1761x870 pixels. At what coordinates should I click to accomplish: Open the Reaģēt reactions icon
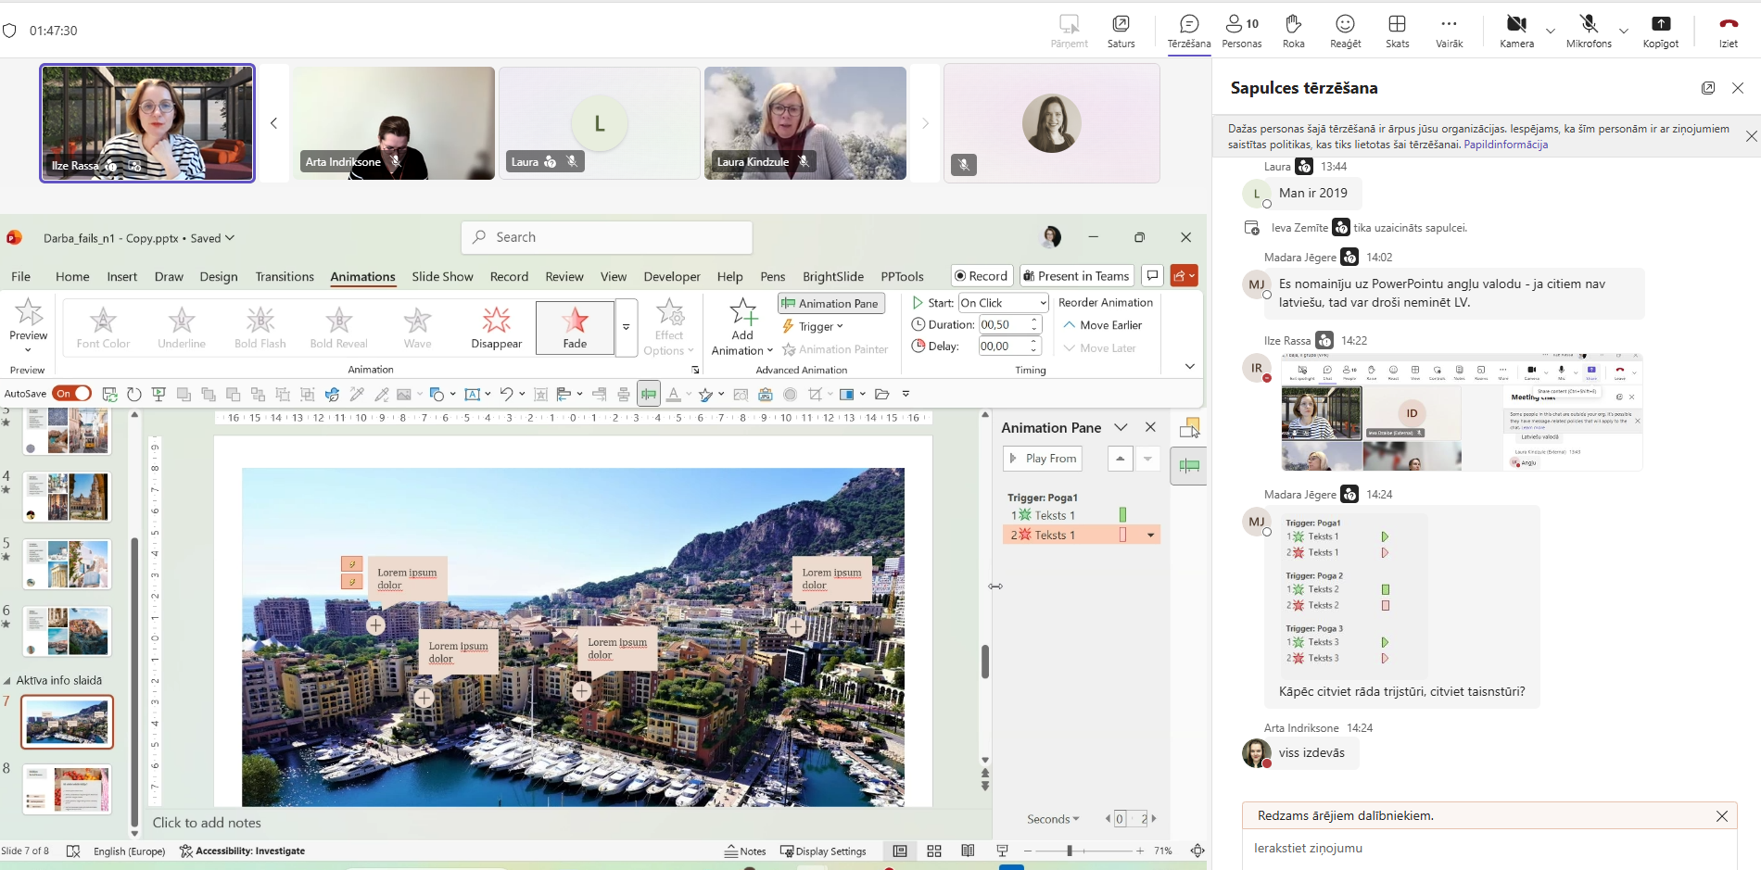[1345, 25]
